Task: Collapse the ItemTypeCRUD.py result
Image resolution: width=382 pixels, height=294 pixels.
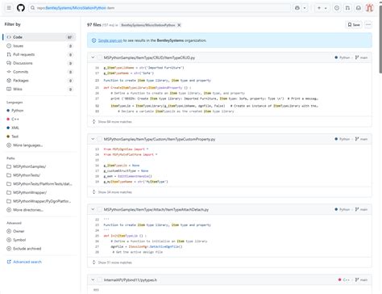Action: [93, 57]
